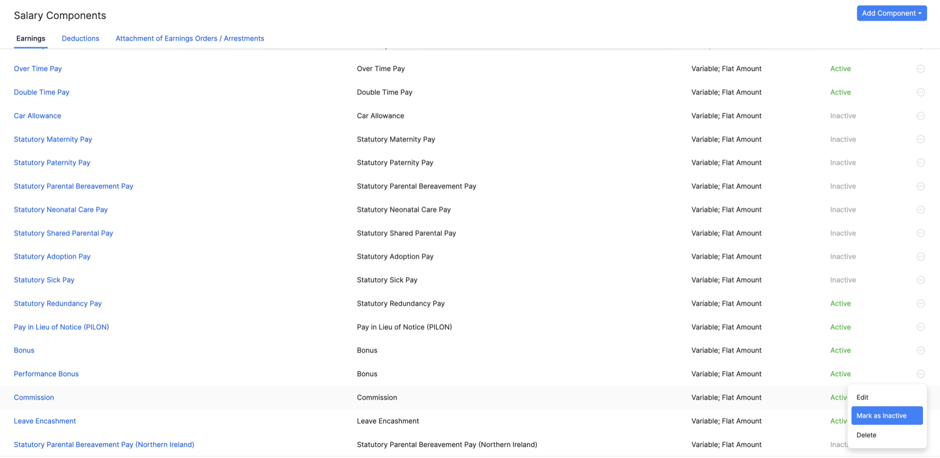Open more options for Double Time Pay

(921, 92)
